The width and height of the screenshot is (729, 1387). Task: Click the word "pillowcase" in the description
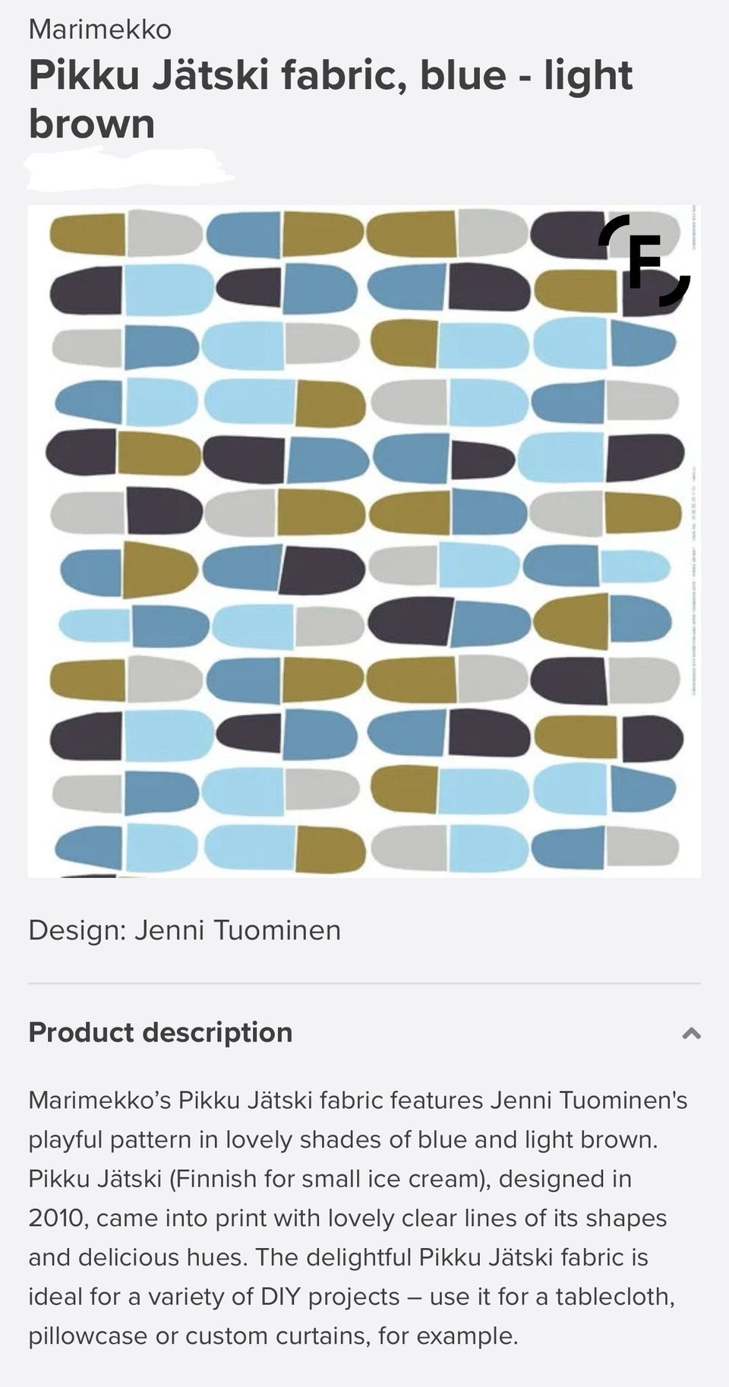pyautogui.click(x=88, y=1335)
